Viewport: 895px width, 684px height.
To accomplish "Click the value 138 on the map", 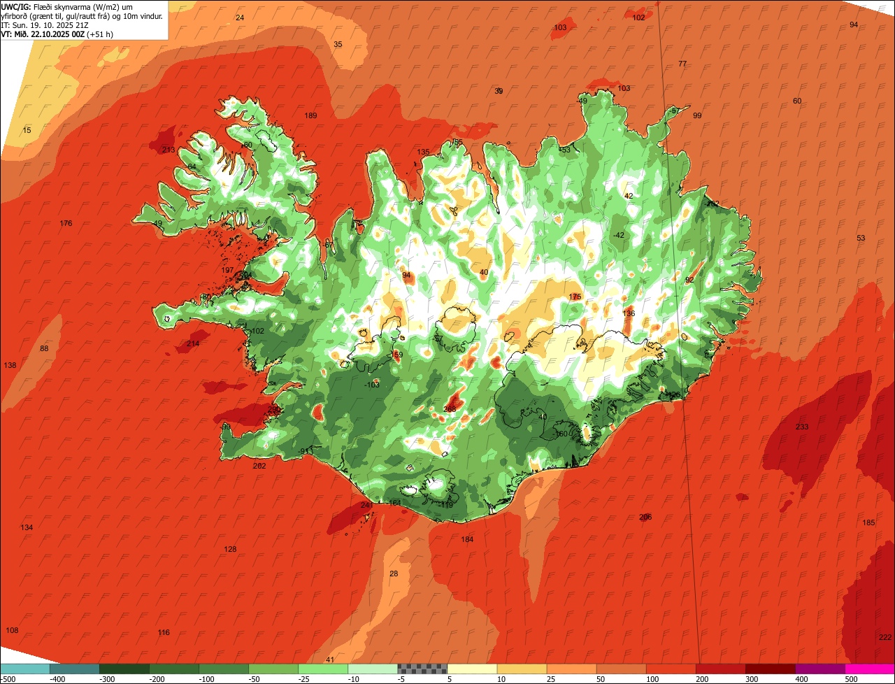I will coord(10,365).
